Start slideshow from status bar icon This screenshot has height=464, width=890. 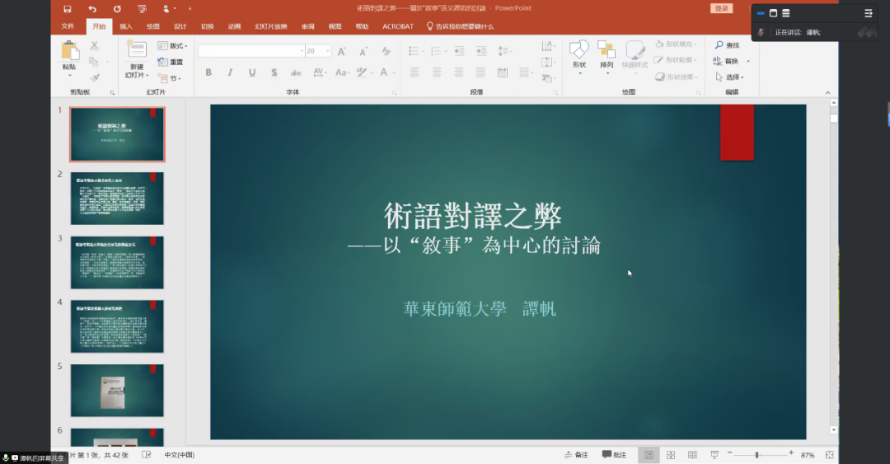click(x=714, y=455)
